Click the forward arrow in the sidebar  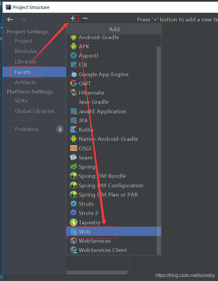tap(23, 19)
